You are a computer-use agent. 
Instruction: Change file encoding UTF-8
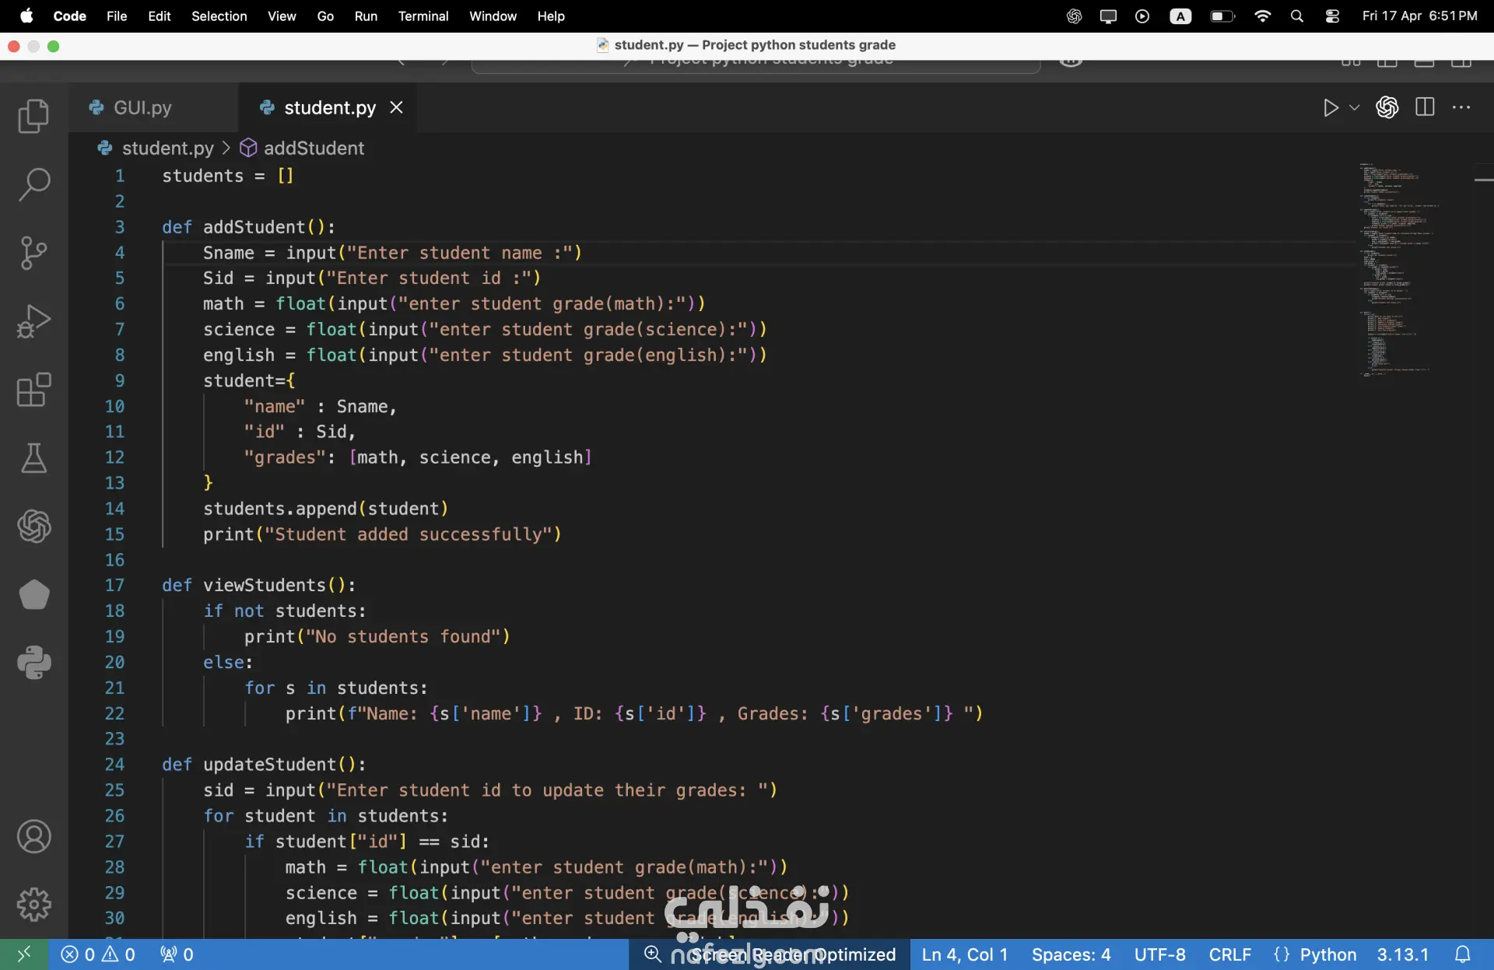[x=1159, y=954]
